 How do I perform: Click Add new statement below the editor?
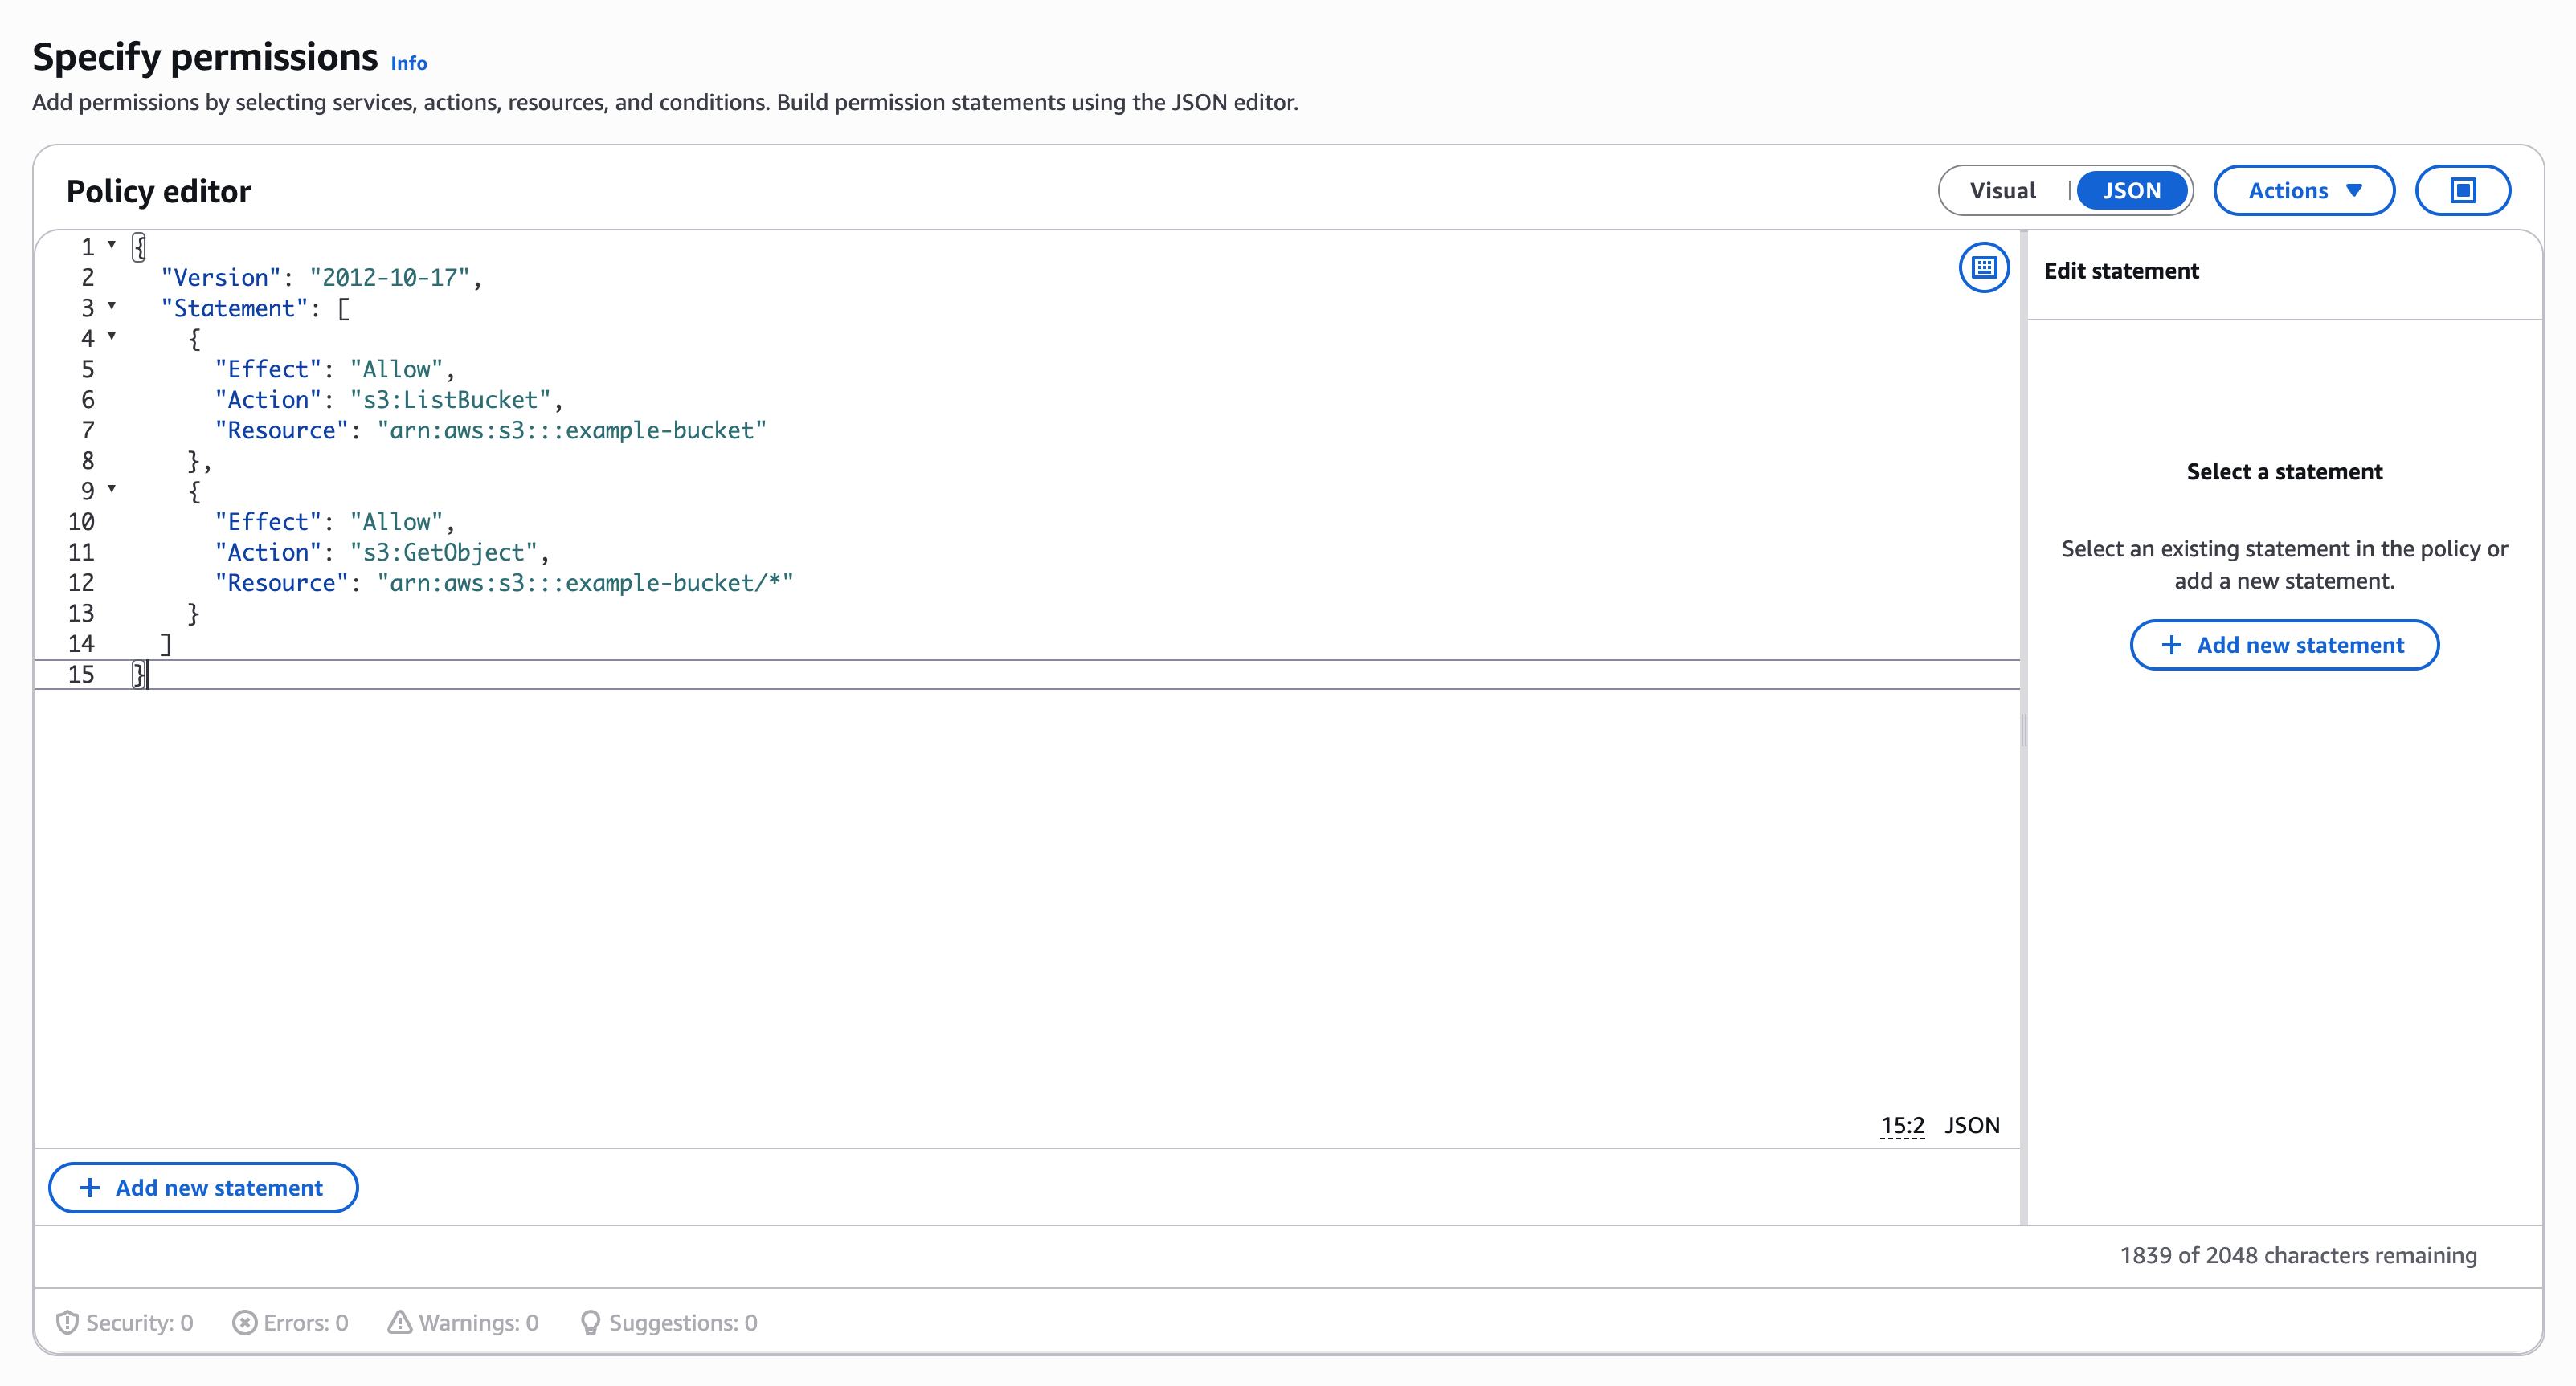203,1187
